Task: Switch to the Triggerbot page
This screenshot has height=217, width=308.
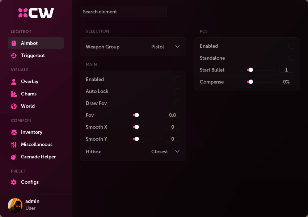Action: tap(34, 55)
